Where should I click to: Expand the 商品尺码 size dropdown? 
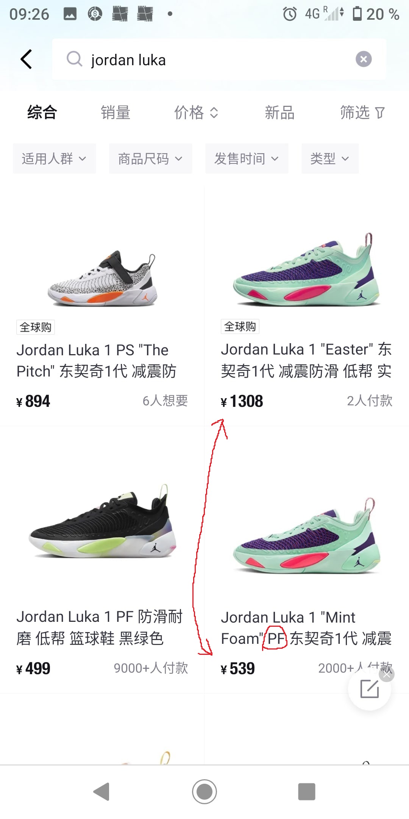151,158
